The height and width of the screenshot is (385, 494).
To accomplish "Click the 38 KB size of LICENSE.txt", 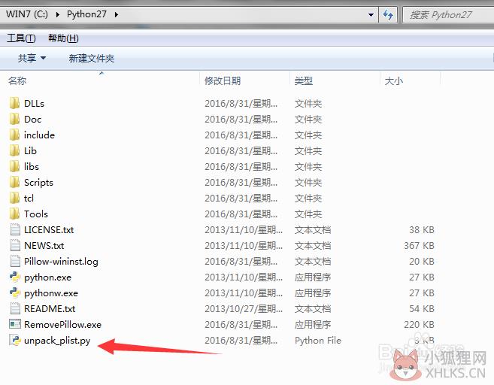I will point(422,229).
